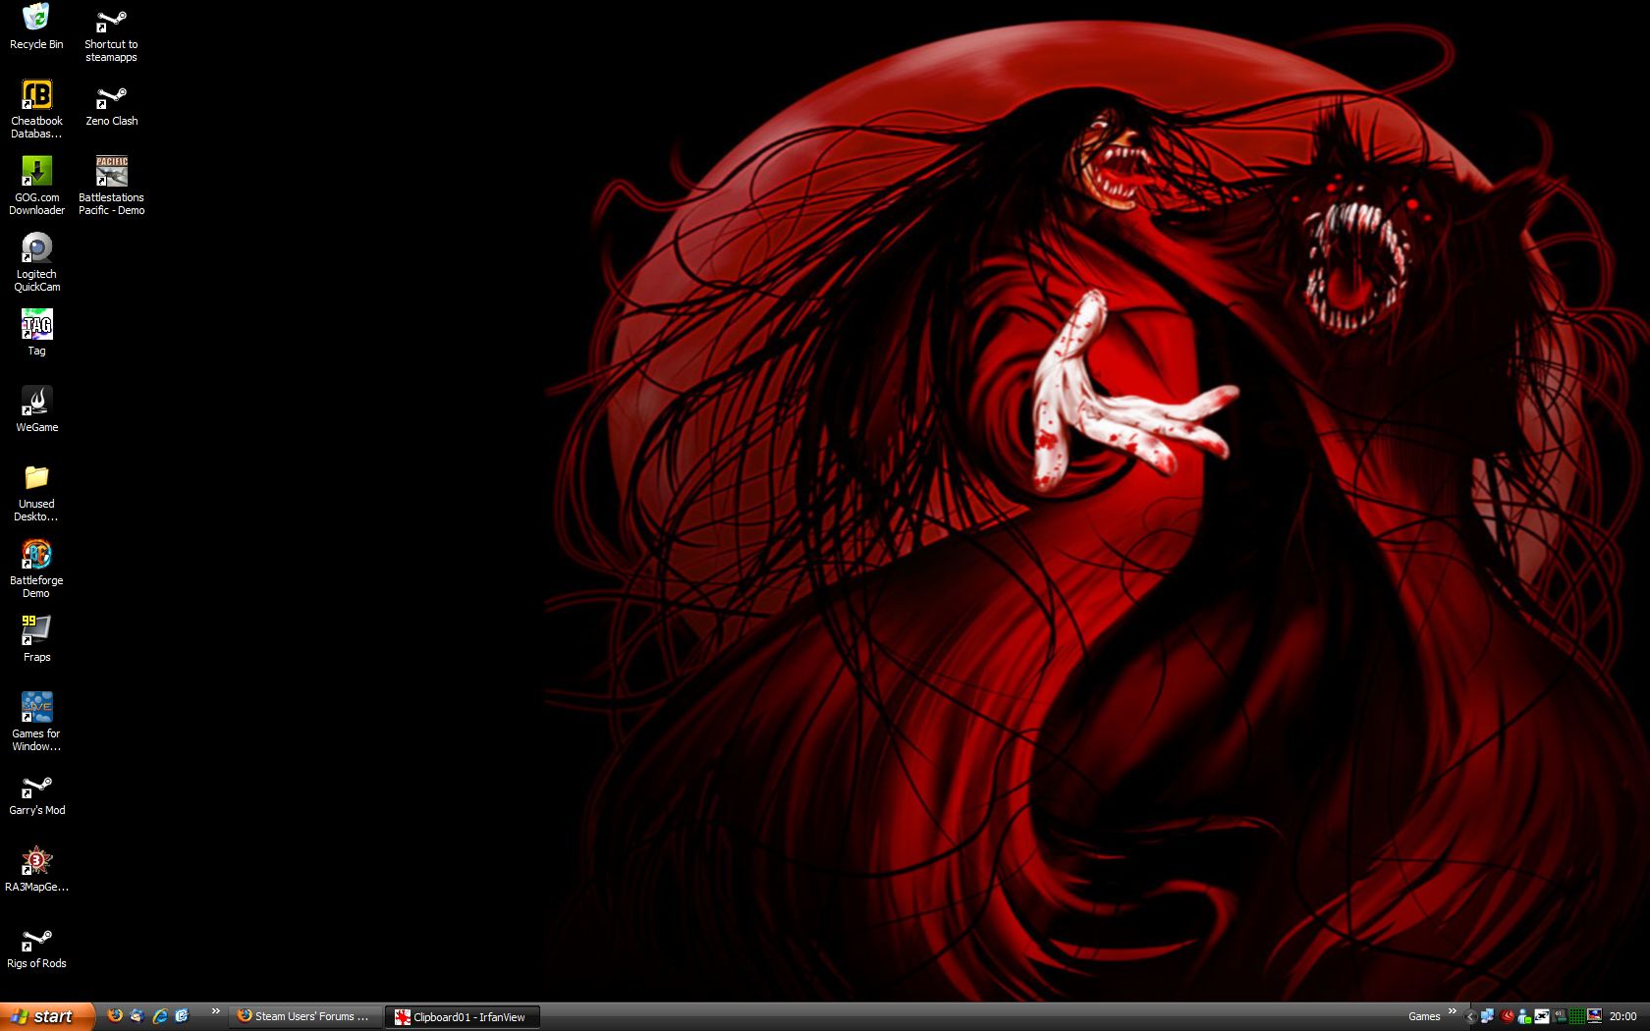Click the Cheatbook Database desktop icon
The width and height of the screenshot is (1650, 1031).
coord(36,109)
